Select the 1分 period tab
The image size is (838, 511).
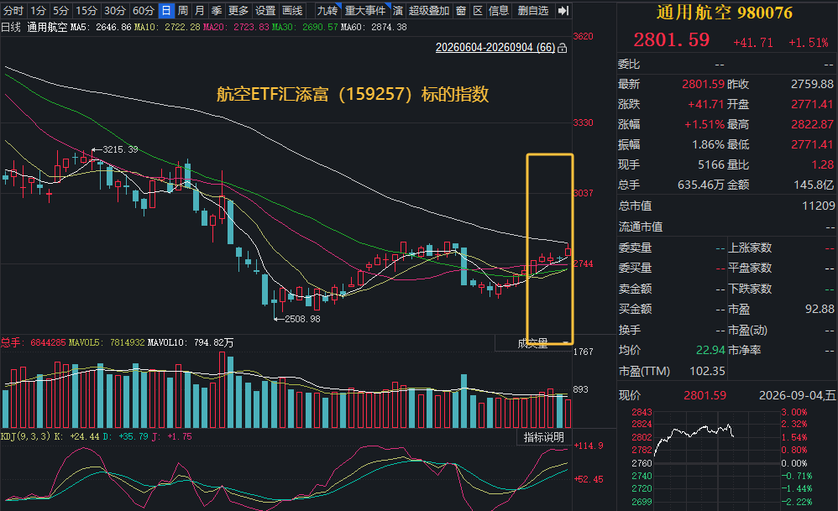(x=38, y=11)
